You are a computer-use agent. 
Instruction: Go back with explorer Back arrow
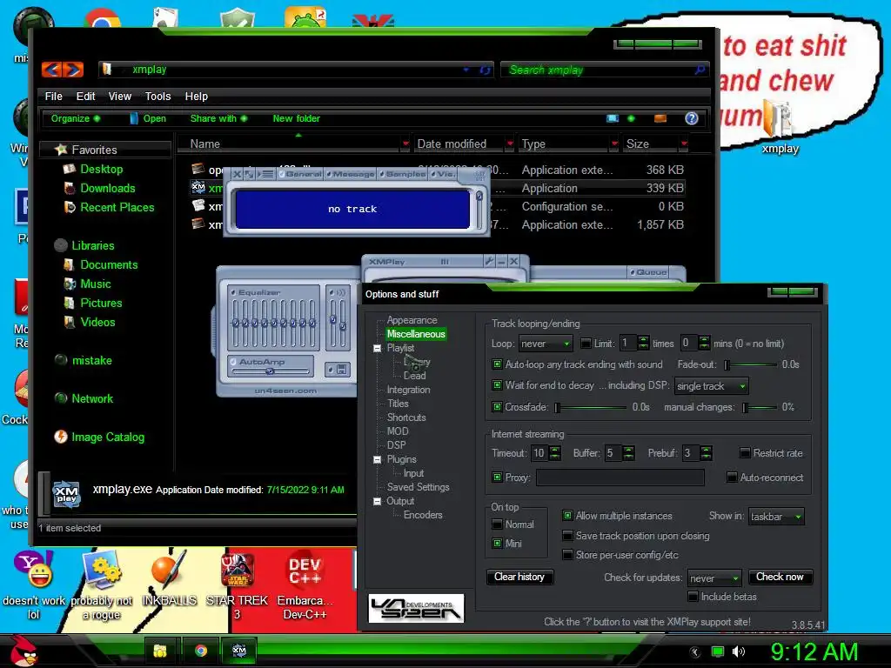(x=51, y=70)
